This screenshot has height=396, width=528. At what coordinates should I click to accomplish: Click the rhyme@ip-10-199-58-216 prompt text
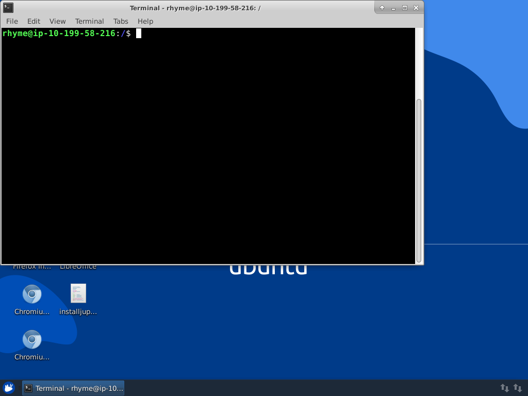59,34
